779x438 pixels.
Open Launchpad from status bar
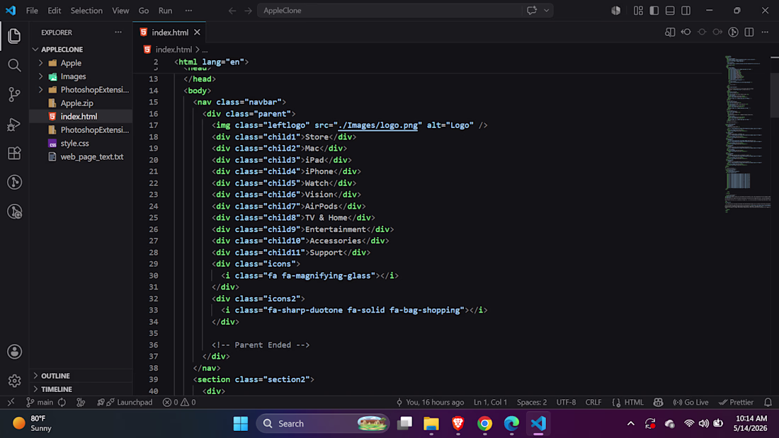pyautogui.click(x=125, y=402)
